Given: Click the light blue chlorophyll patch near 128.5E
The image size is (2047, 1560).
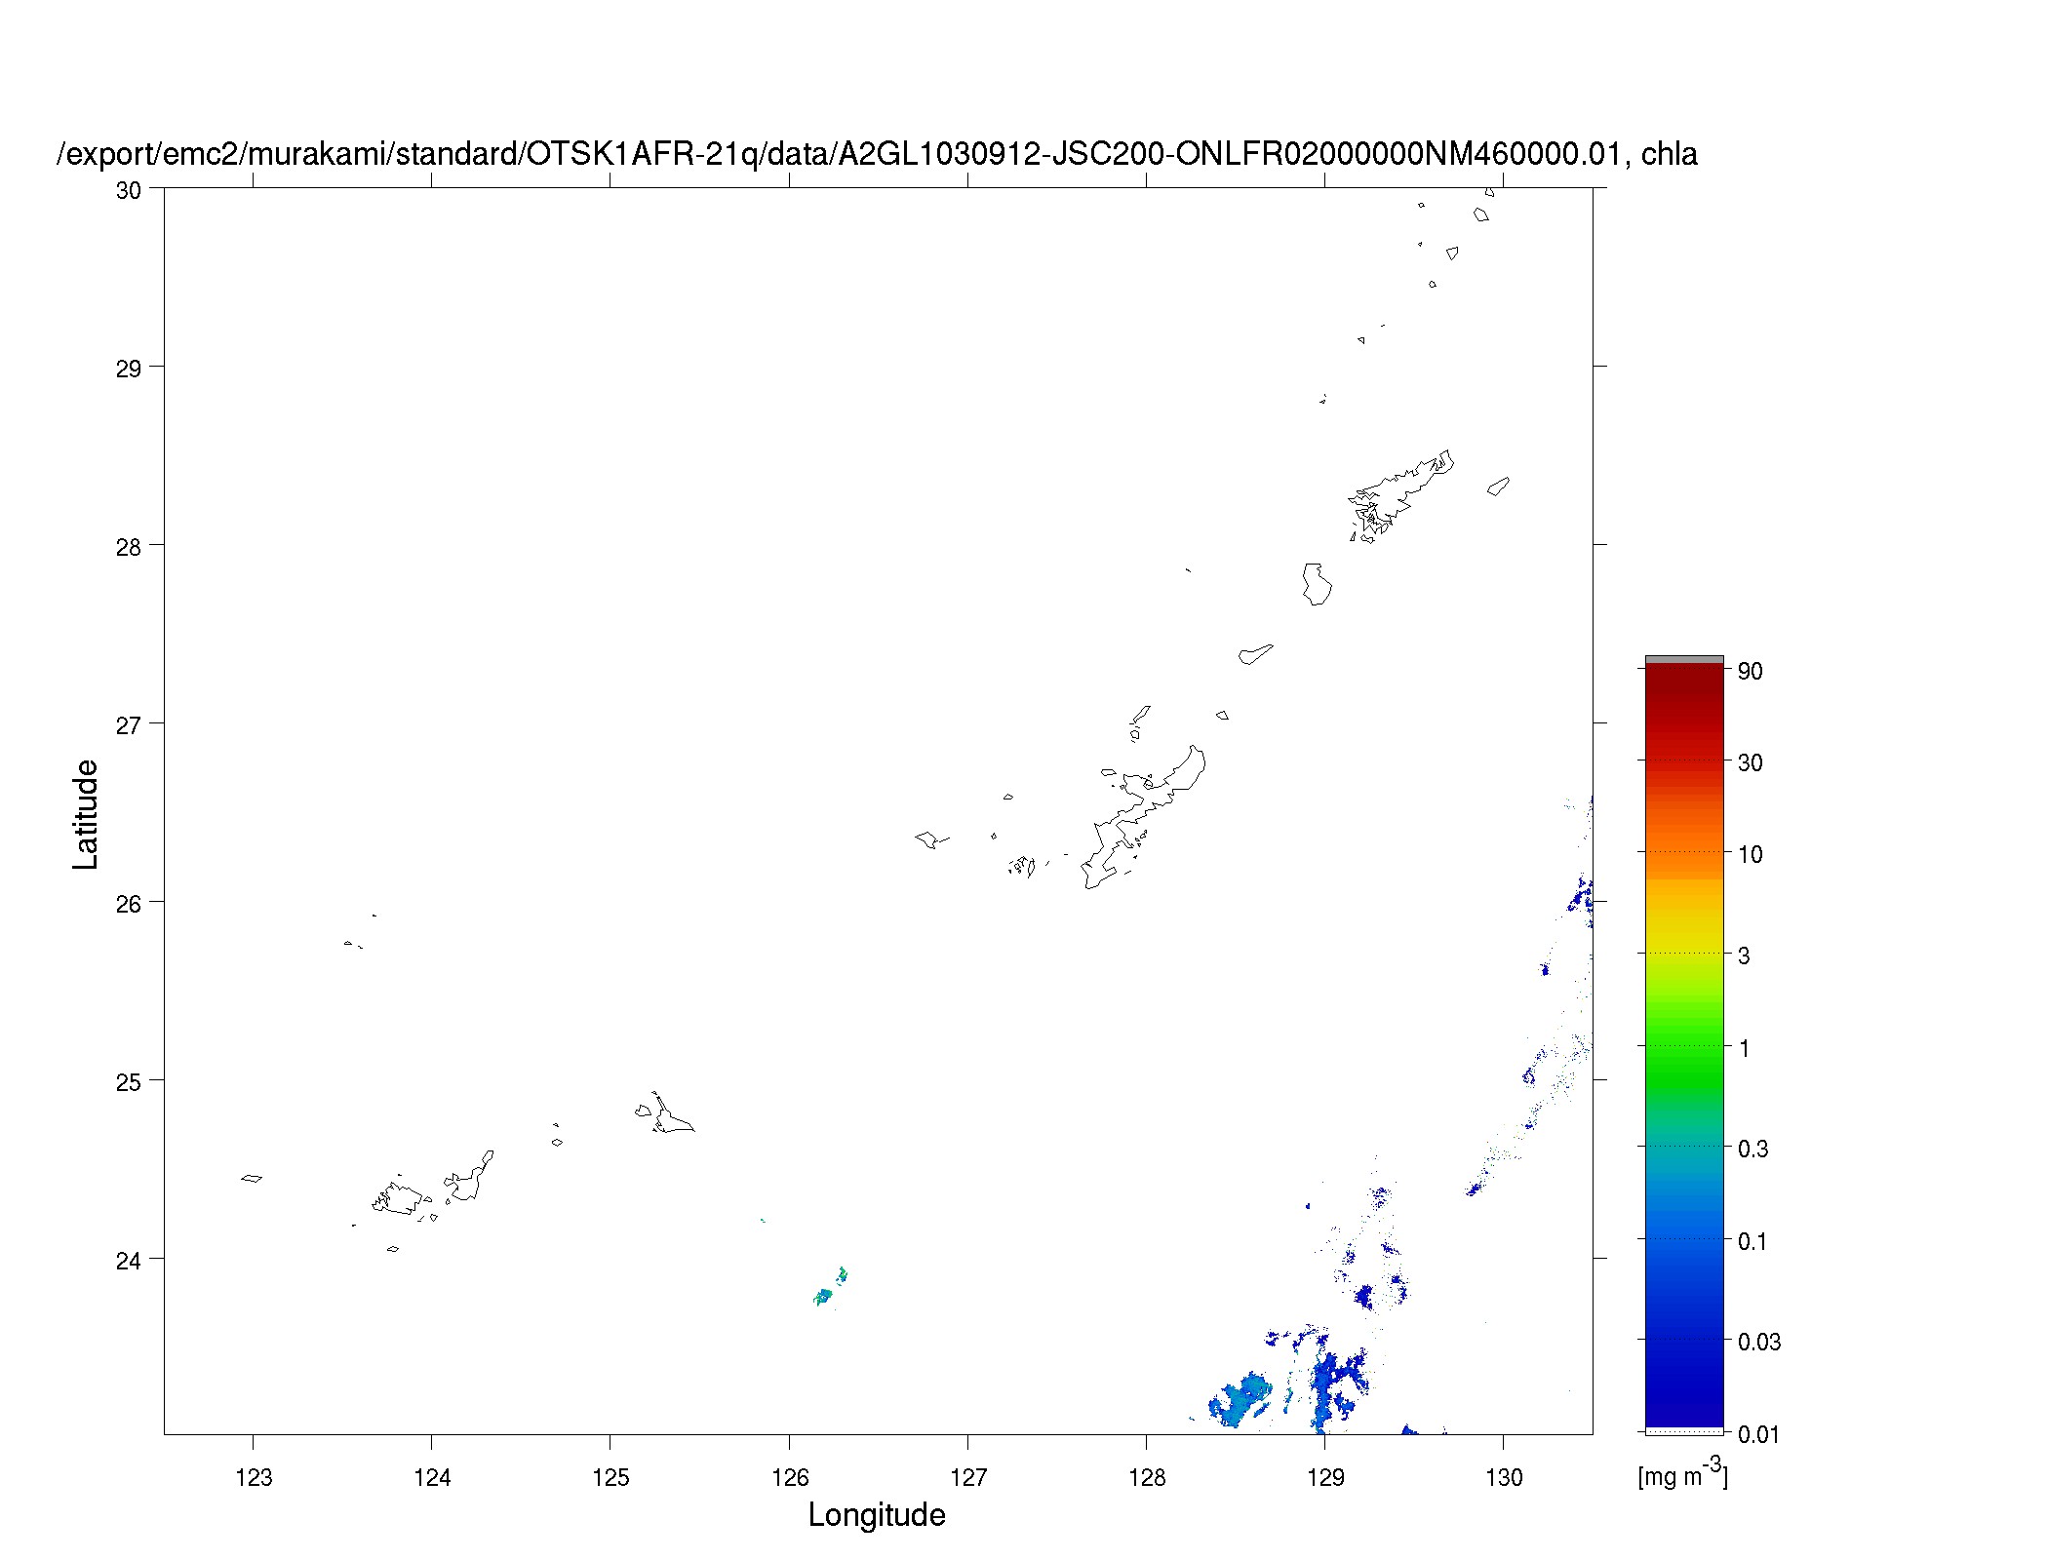Looking at the screenshot, I should tap(1240, 1401).
